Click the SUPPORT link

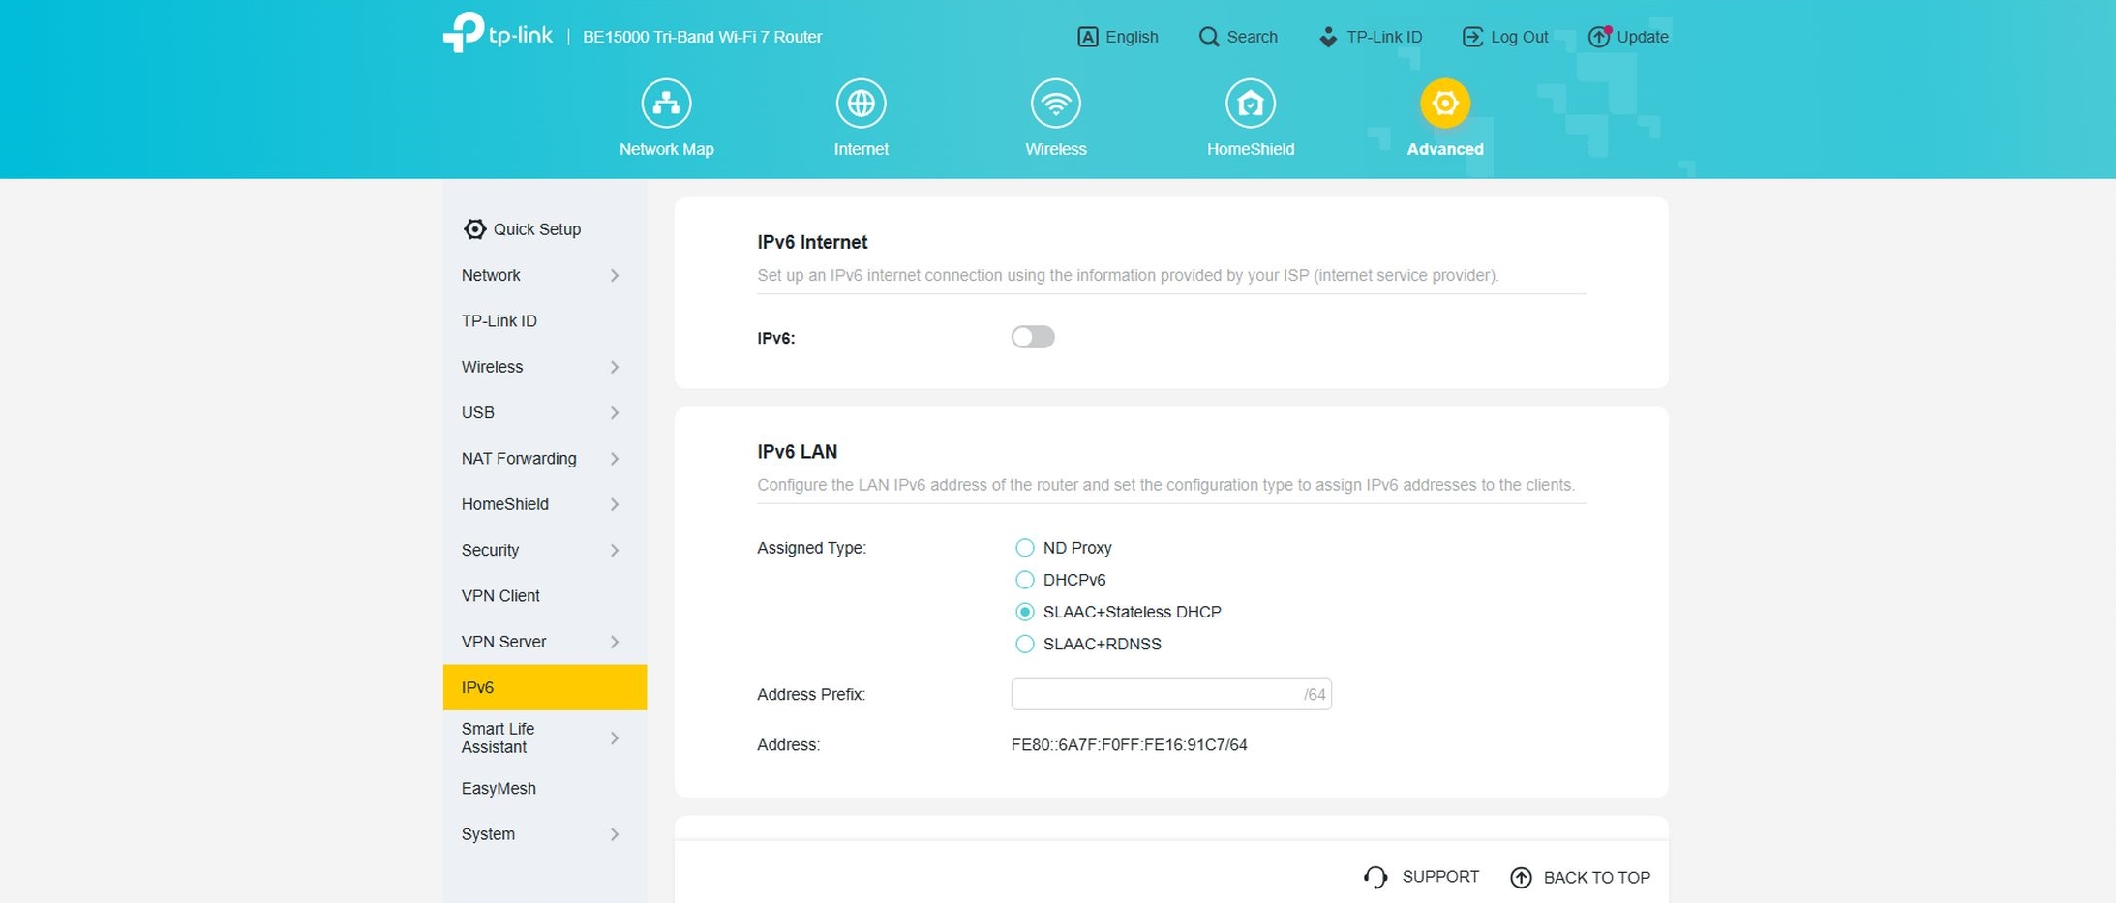1422,877
